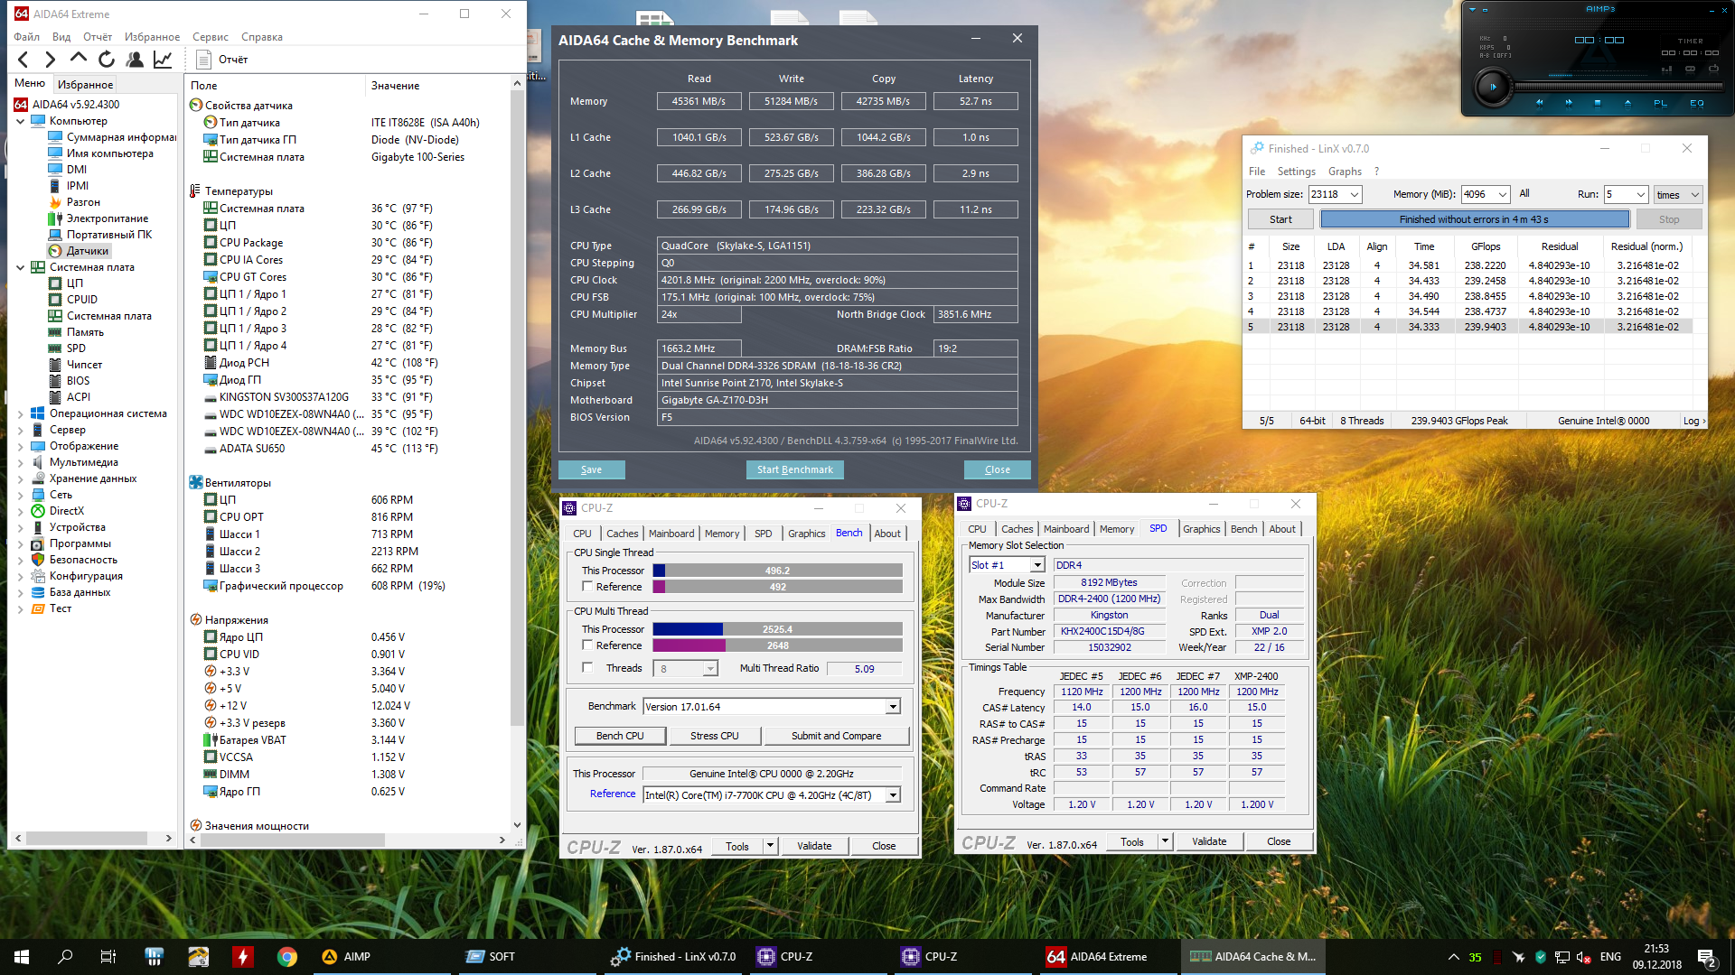Open the AIMP PL playlist
Viewport: 1735px width, 975px height.
point(1660,103)
